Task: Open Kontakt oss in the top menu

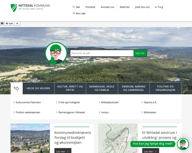Action: pyautogui.click(x=108, y=7)
